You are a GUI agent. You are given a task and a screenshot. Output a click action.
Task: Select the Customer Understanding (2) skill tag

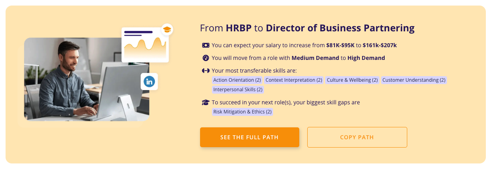(414, 80)
